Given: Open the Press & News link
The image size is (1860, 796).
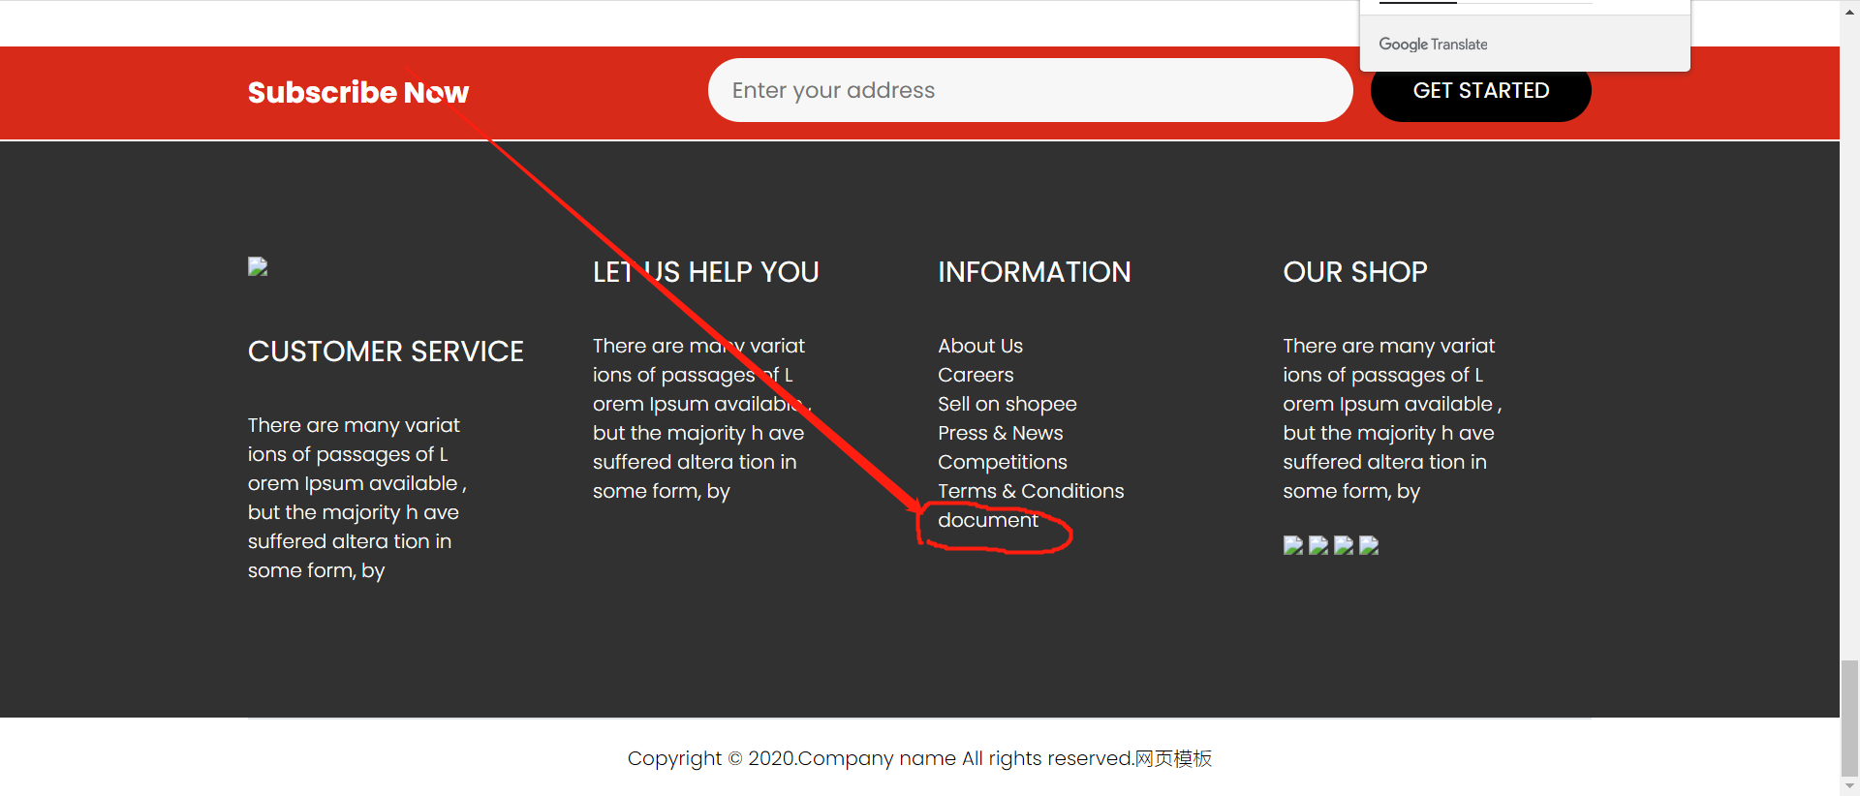Looking at the screenshot, I should [1000, 433].
